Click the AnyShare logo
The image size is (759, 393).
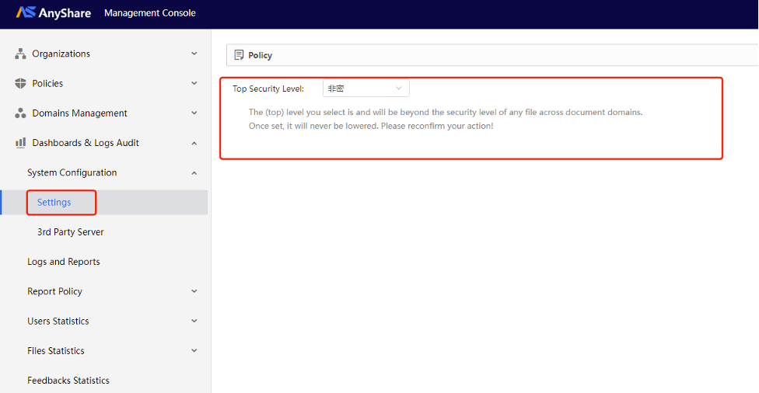53,12
